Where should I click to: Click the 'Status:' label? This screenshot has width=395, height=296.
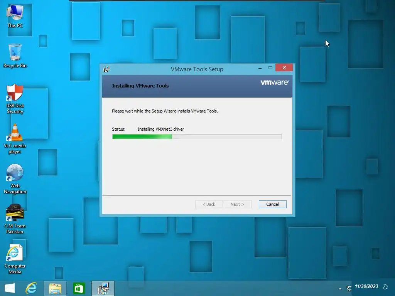point(119,129)
